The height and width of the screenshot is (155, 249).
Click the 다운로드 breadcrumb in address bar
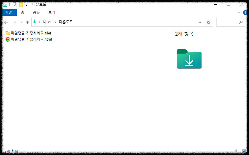click(66, 22)
